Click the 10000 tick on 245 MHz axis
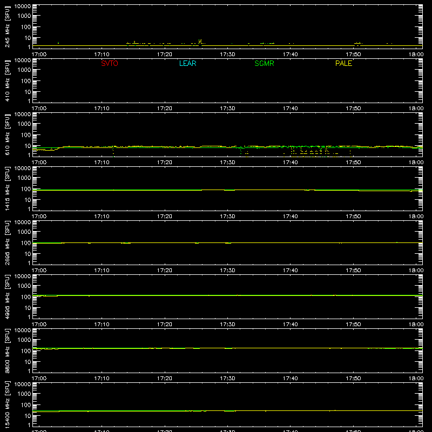This screenshot has width=432, height=432. 23,6
